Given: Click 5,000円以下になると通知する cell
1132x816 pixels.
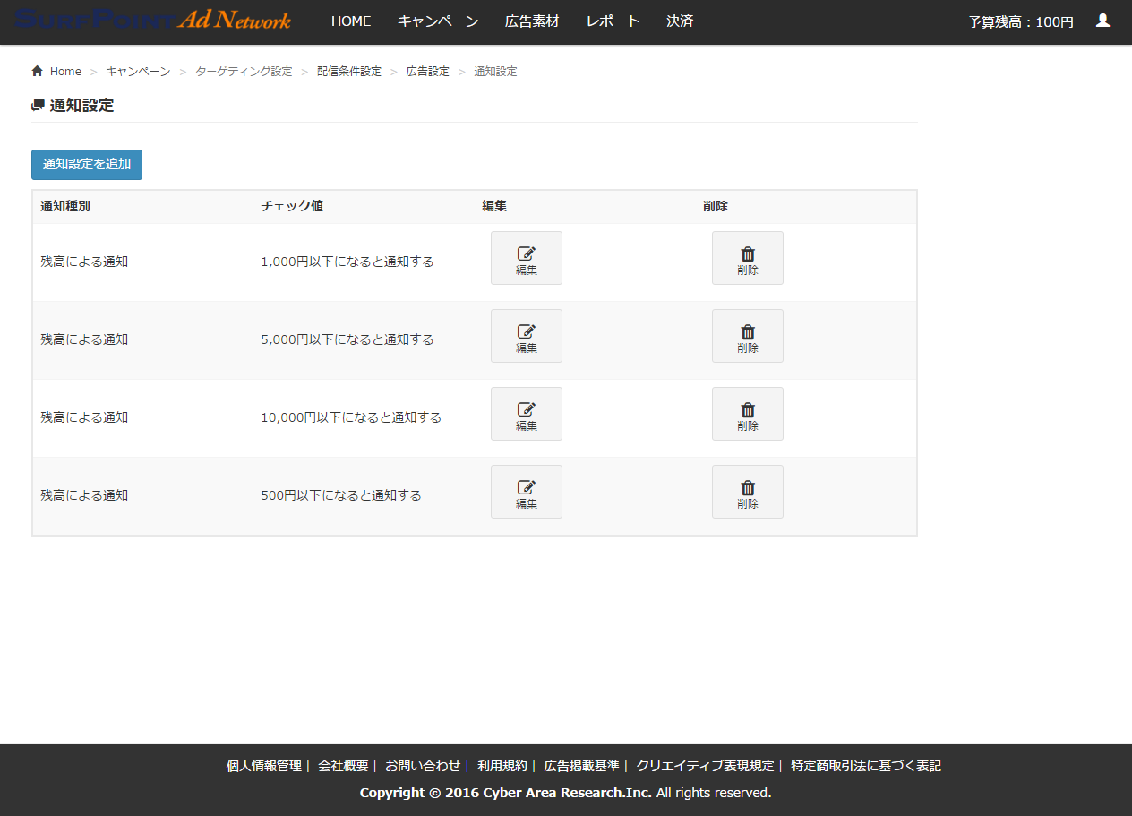Looking at the screenshot, I should tap(347, 339).
